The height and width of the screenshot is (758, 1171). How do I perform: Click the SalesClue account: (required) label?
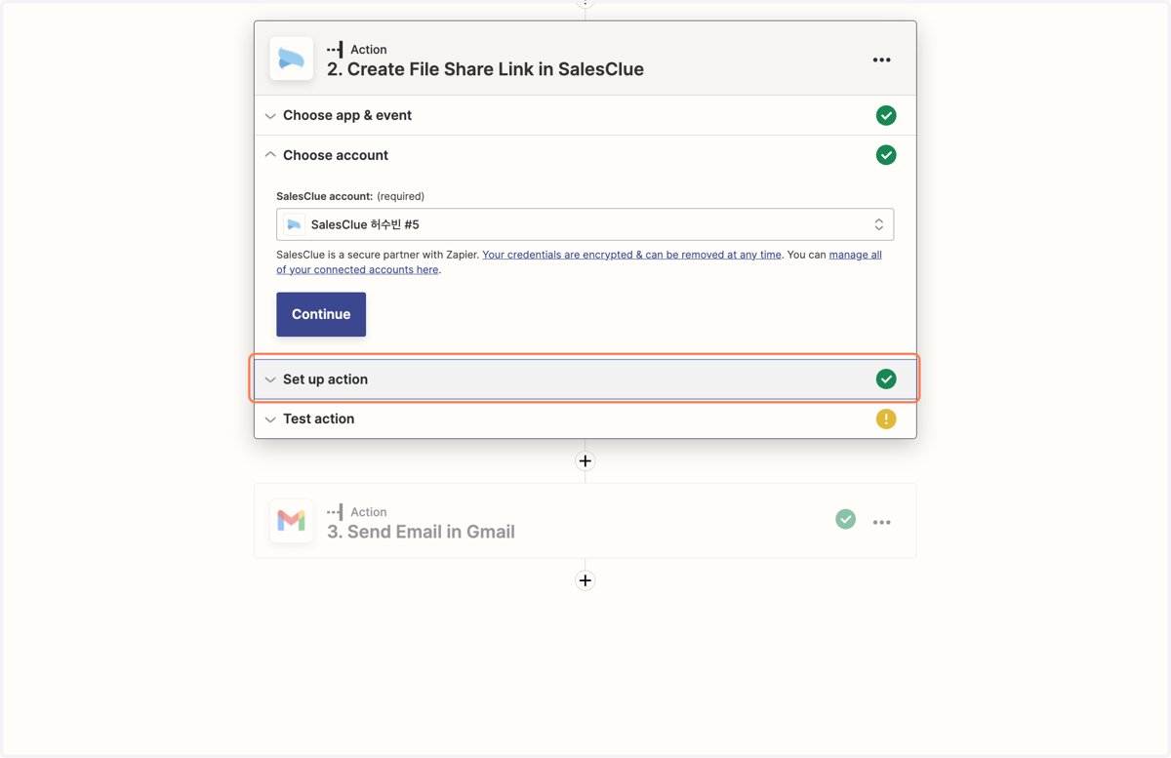pyautogui.click(x=350, y=196)
